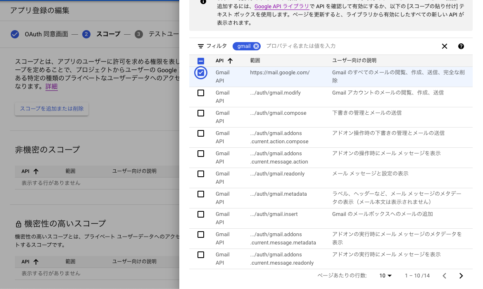
Task: Click the .../auth/gmail.insert scope text
Action: click(274, 214)
